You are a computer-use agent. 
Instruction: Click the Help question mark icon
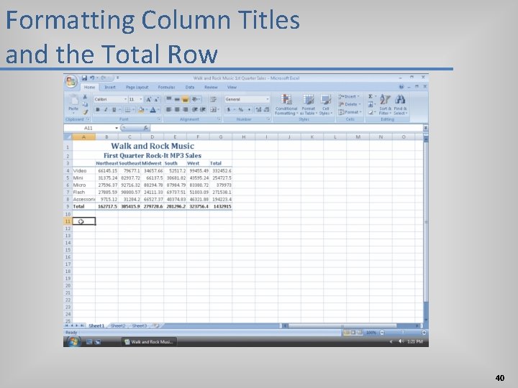pyautogui.click(x=401, y=87)
